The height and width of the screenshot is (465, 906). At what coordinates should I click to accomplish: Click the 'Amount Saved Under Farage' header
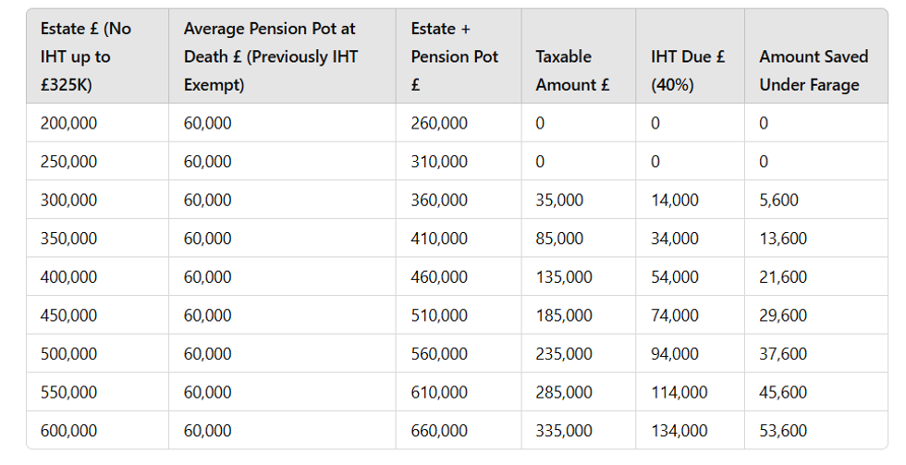tap(814, 70)
